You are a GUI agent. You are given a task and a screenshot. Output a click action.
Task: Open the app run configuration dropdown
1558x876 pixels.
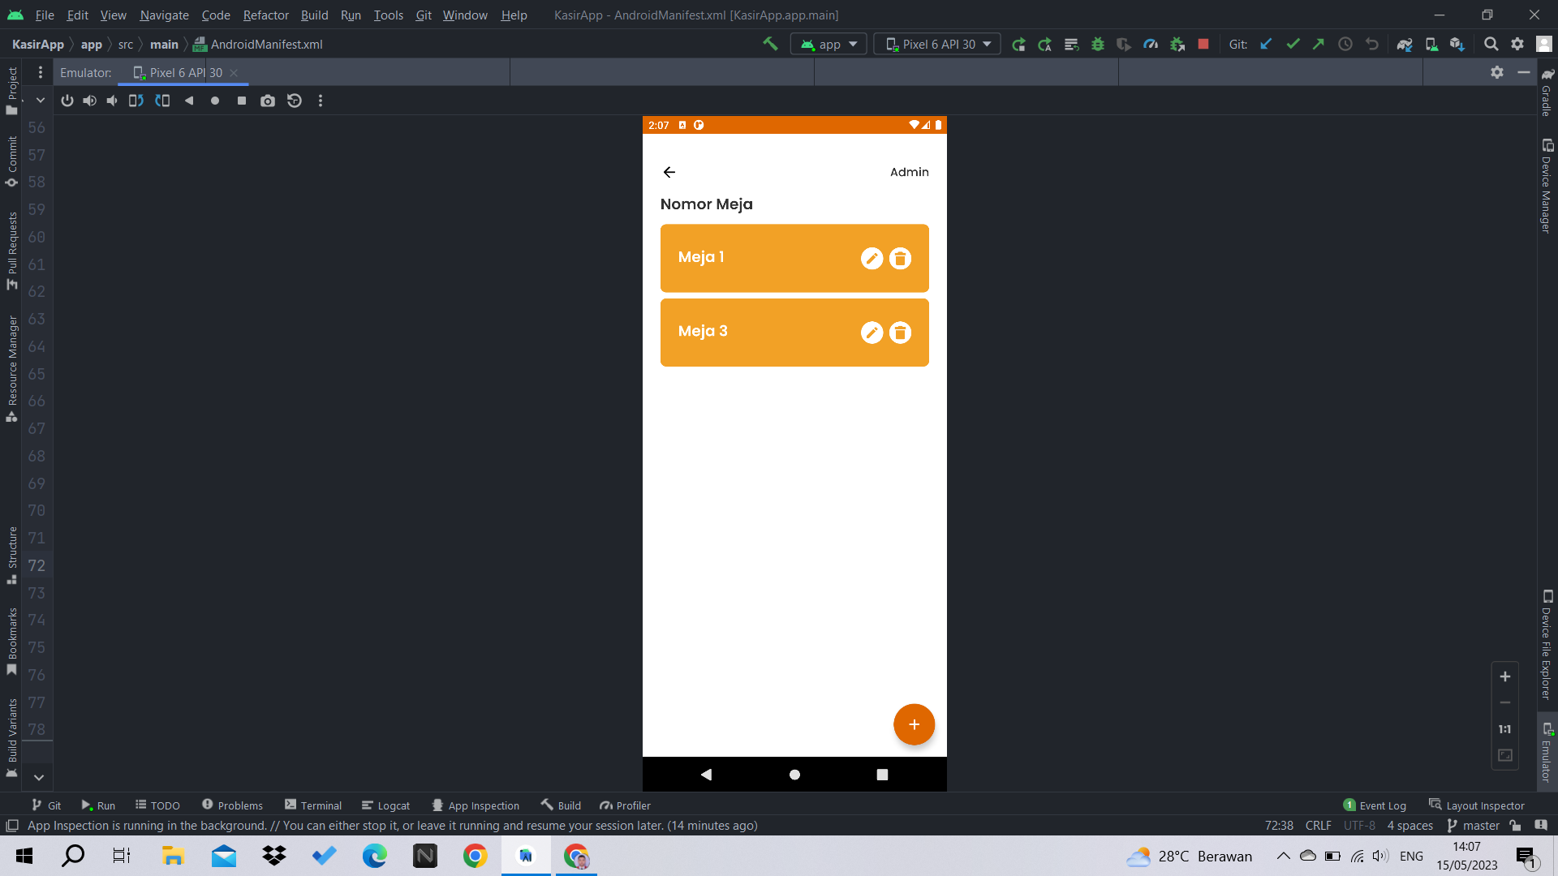(x=828, y=44)
